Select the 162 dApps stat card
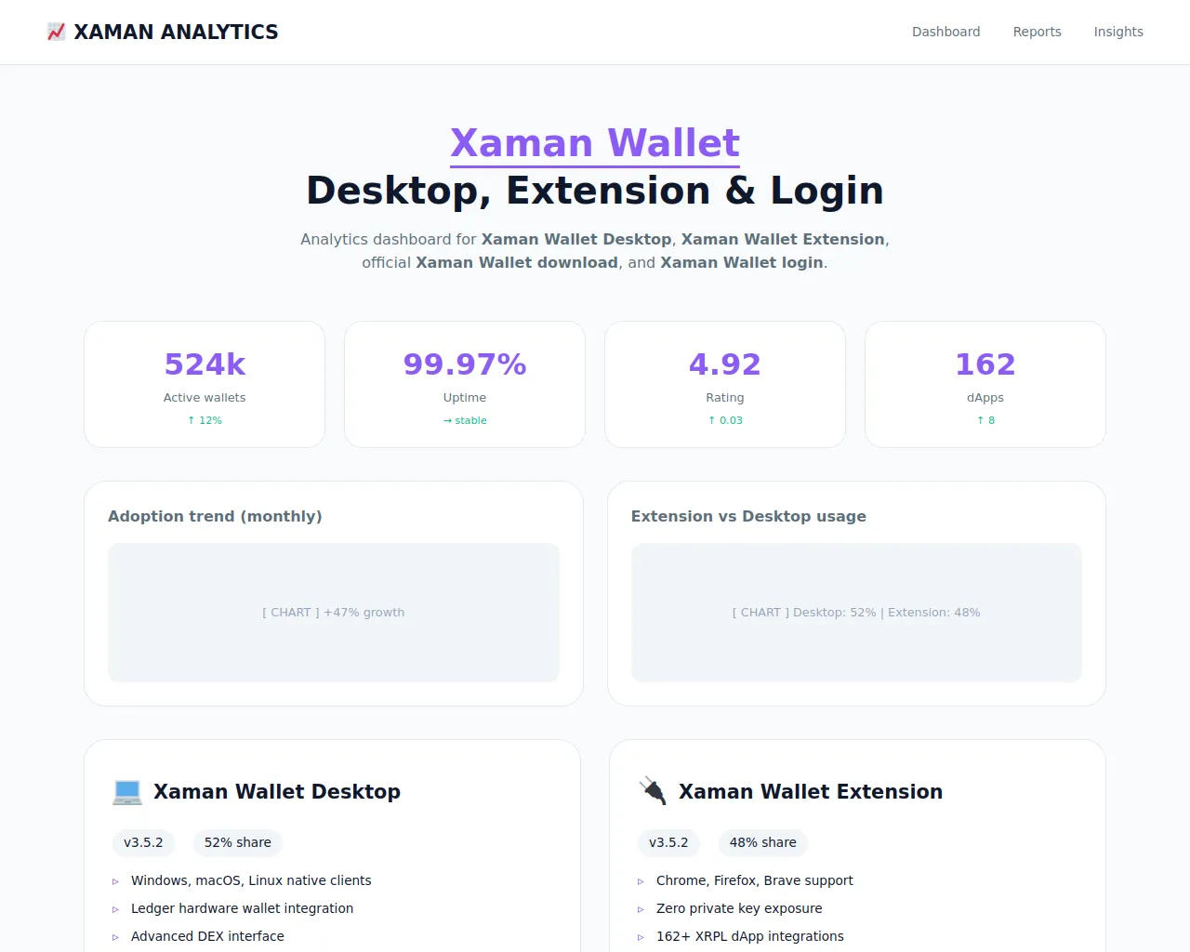1190x952 pixels. [x=985, y=384]
